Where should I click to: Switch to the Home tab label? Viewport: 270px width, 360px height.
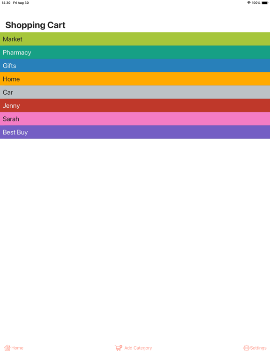[x=17, y=348]
